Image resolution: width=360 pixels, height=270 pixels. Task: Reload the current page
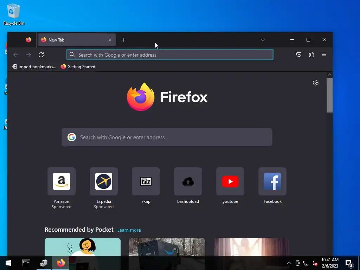(41, 54)
